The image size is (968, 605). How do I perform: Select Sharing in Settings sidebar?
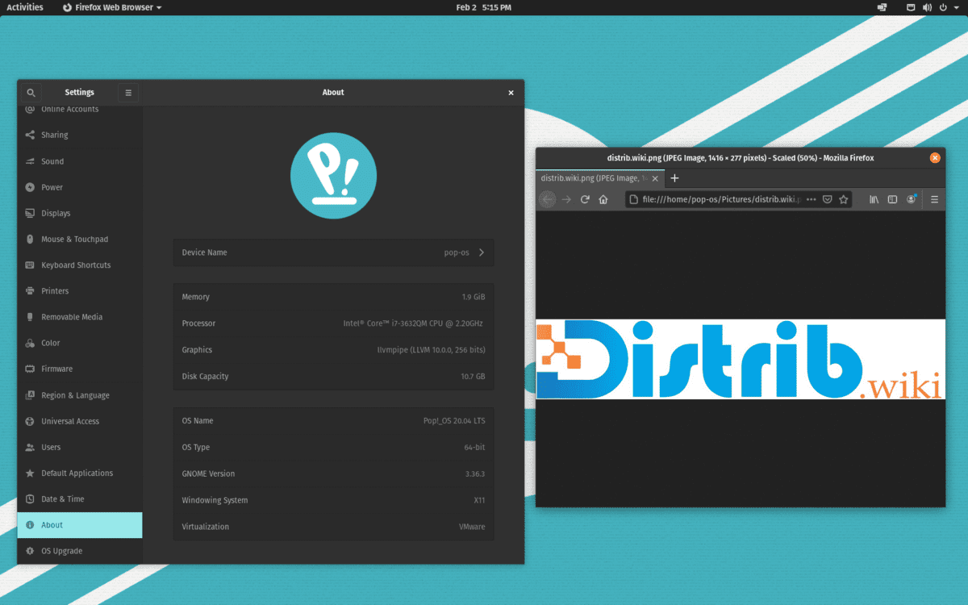(x=80, y=135)
